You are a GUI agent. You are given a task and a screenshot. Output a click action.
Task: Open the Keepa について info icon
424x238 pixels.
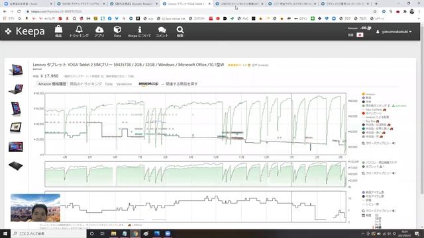point(140,31)
